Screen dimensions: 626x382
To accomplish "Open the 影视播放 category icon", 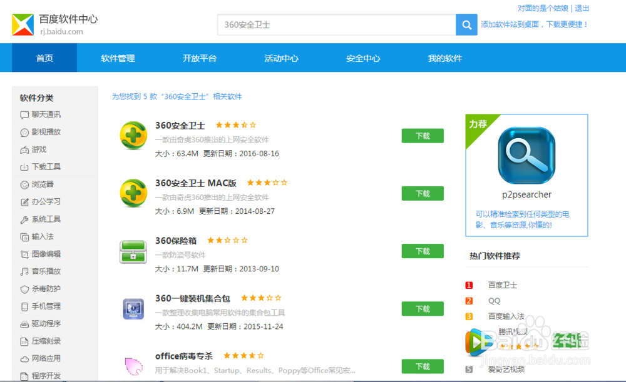I will 24,133.
